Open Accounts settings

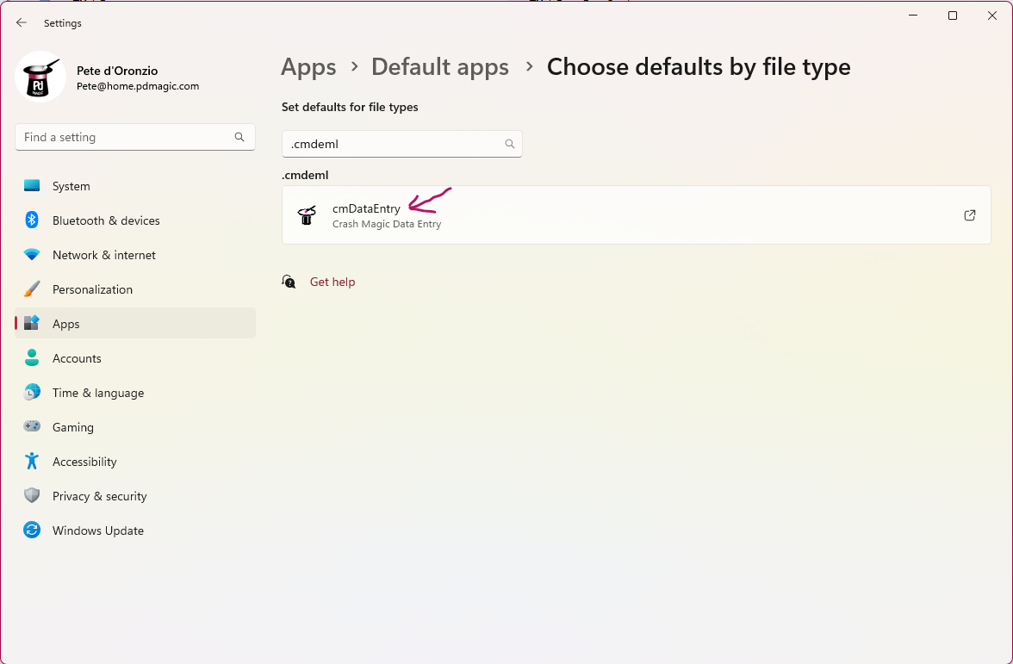pos(135,358)
